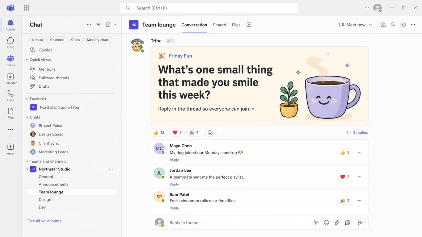Send the thread reply
This screenshot has width=422, height=237.
pos(360,222)
